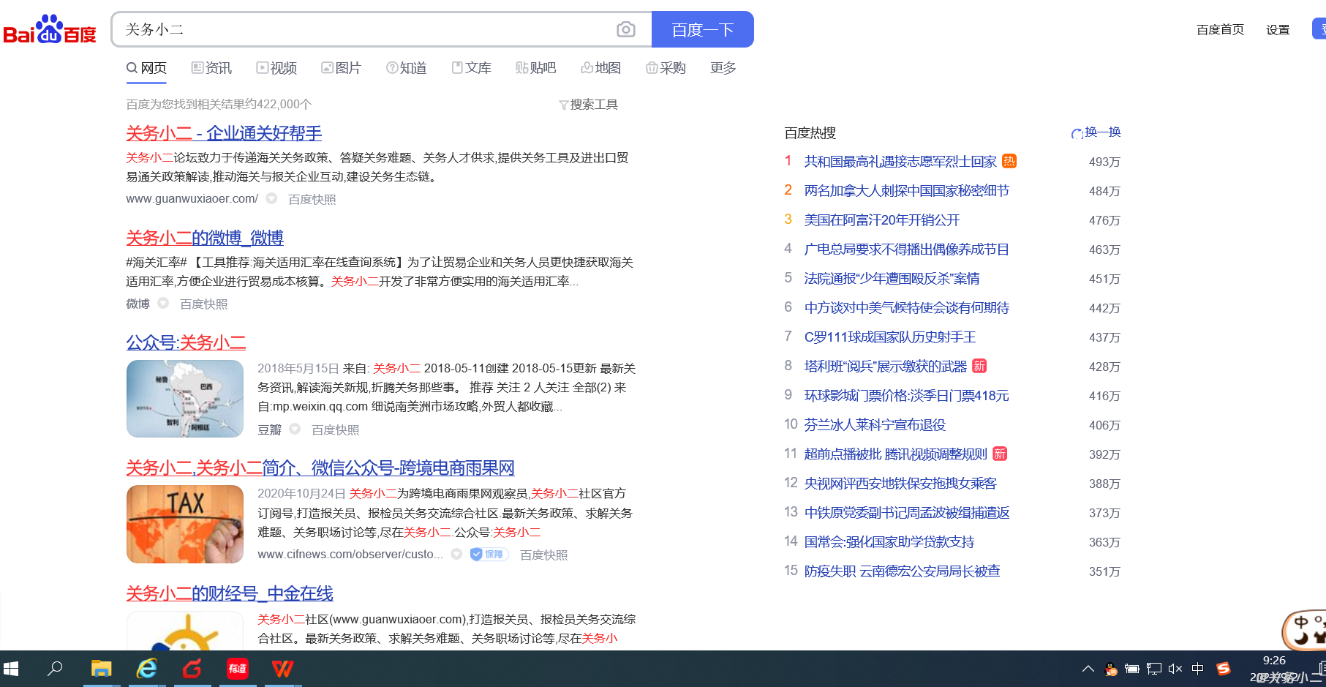Click the muted volume tray icon
Image resolution: width=1326 pixels, height=687 pixels.
1175,669
